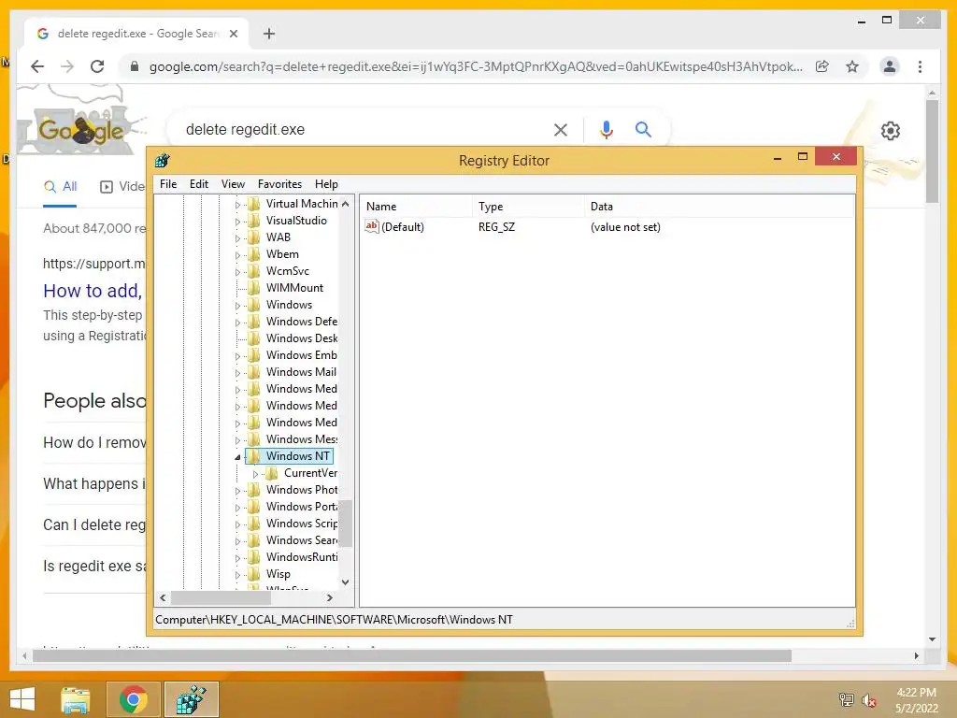This screenshot has width=957, height=718.
Task: Switch to Chrome via taskbar icon
Action: click(134, 699)
